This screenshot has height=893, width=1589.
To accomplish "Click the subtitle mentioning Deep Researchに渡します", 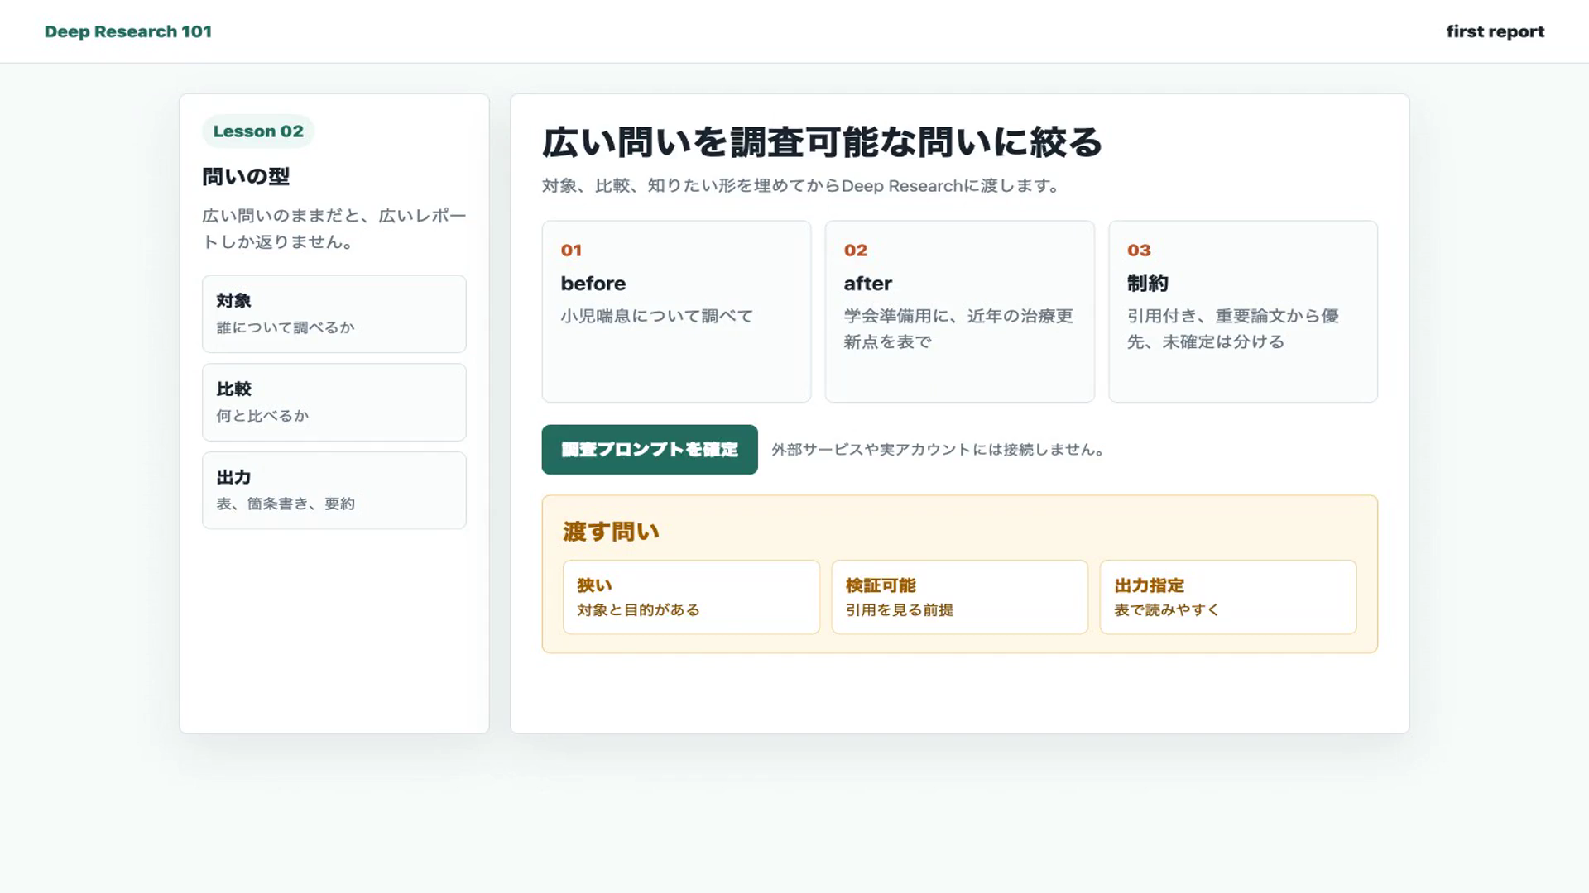I will click(801, 186).
